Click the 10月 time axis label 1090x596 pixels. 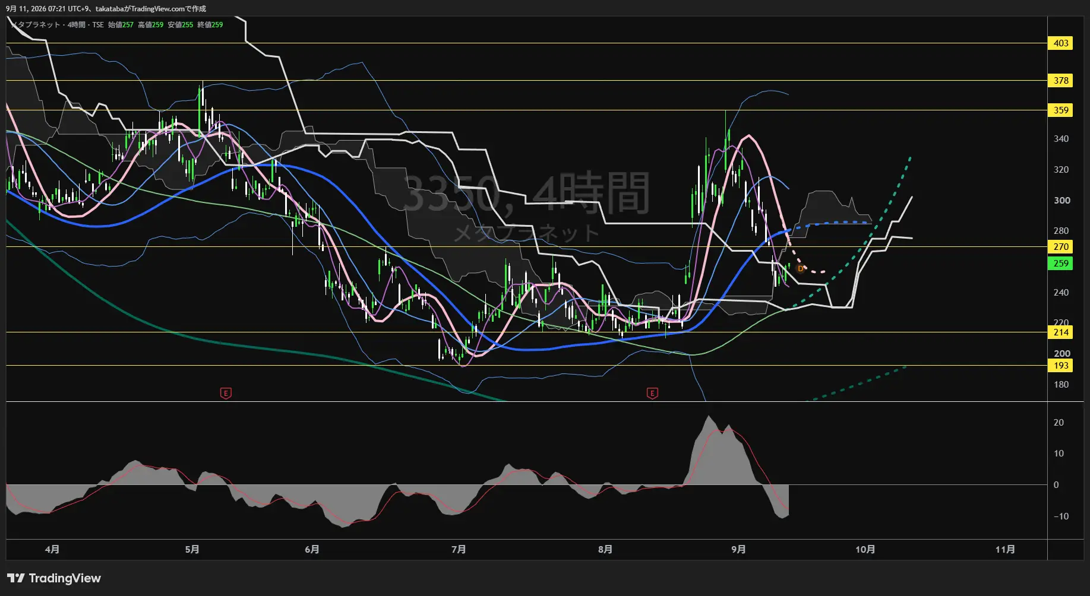coord(865,550)
